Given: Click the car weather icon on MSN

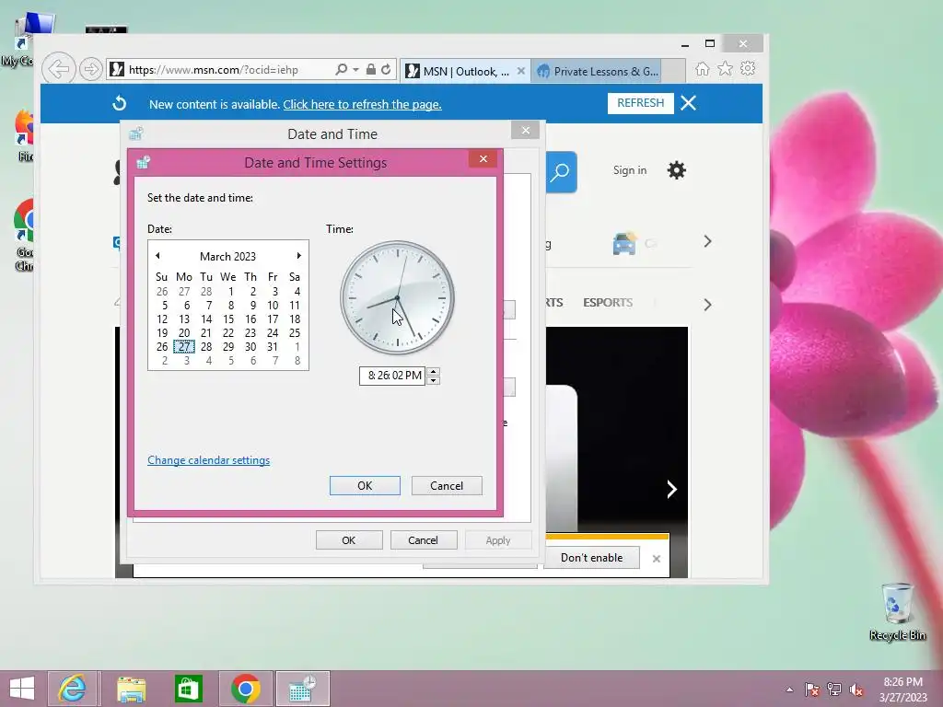Looking at the screenshot, I should [624, 243].
